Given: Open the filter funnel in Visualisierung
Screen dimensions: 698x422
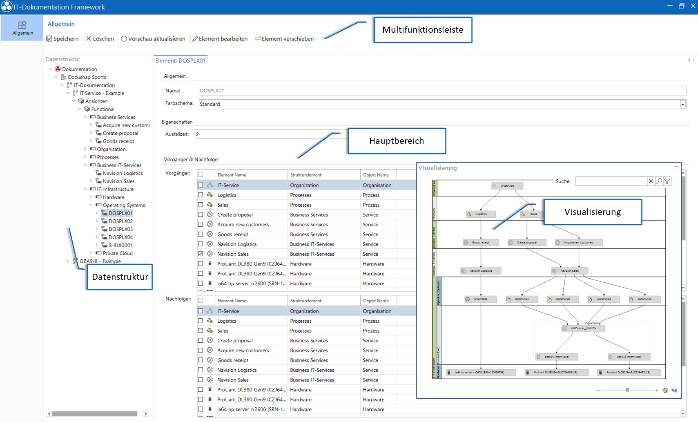Looking at the screenshot, I should coord(667,181).
